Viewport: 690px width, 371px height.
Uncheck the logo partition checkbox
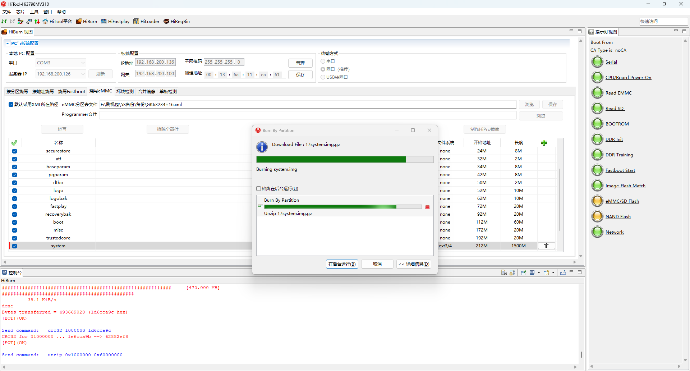pyautogui.click(x=14, y=191)
